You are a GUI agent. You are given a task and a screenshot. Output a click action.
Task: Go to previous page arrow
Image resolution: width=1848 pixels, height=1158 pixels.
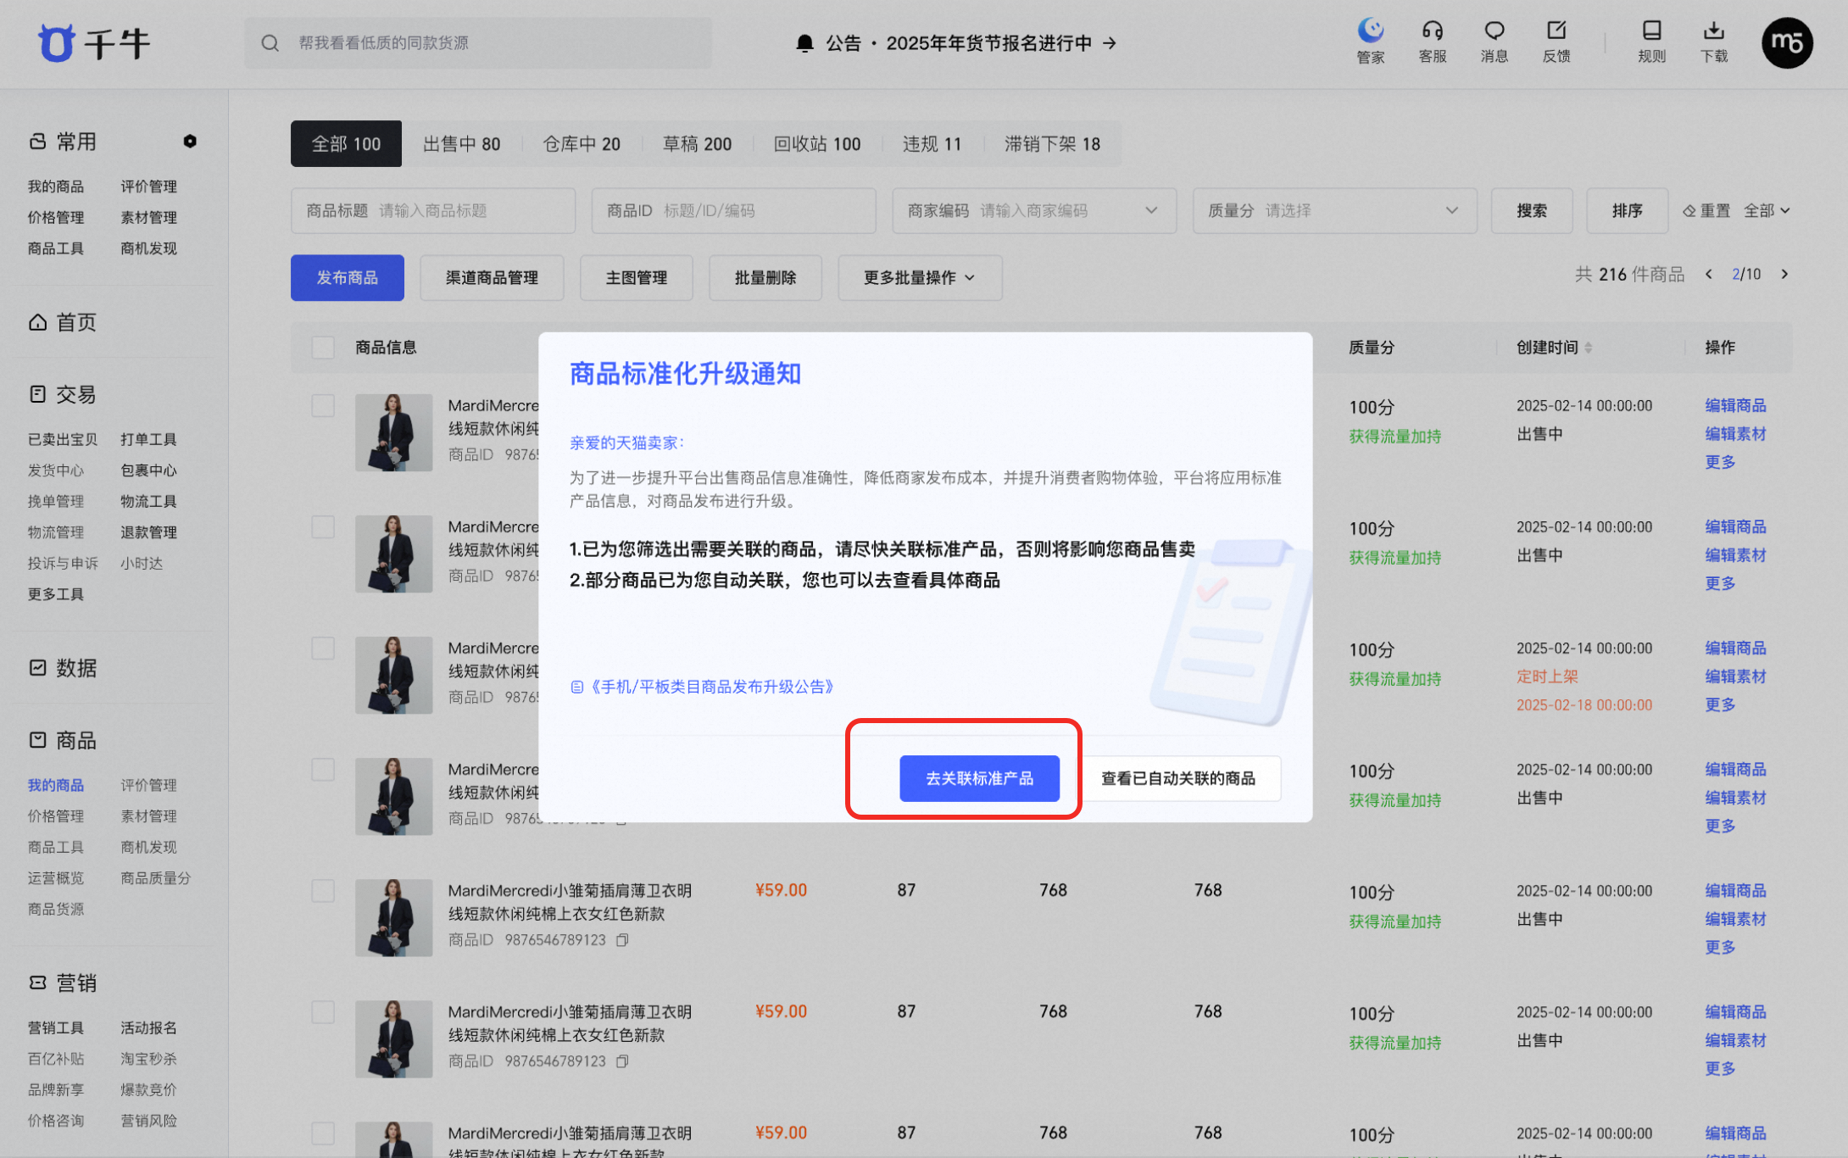[1709, 274]
